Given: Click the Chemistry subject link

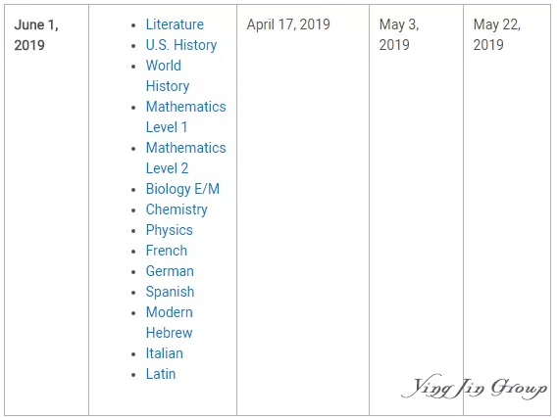Looking at the screenshot, I should click(x=177, y=209).
